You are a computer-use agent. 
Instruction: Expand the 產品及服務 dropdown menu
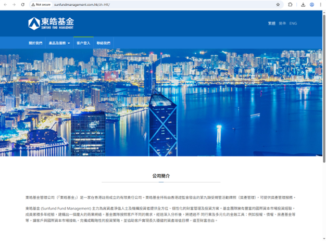point(58,43)
